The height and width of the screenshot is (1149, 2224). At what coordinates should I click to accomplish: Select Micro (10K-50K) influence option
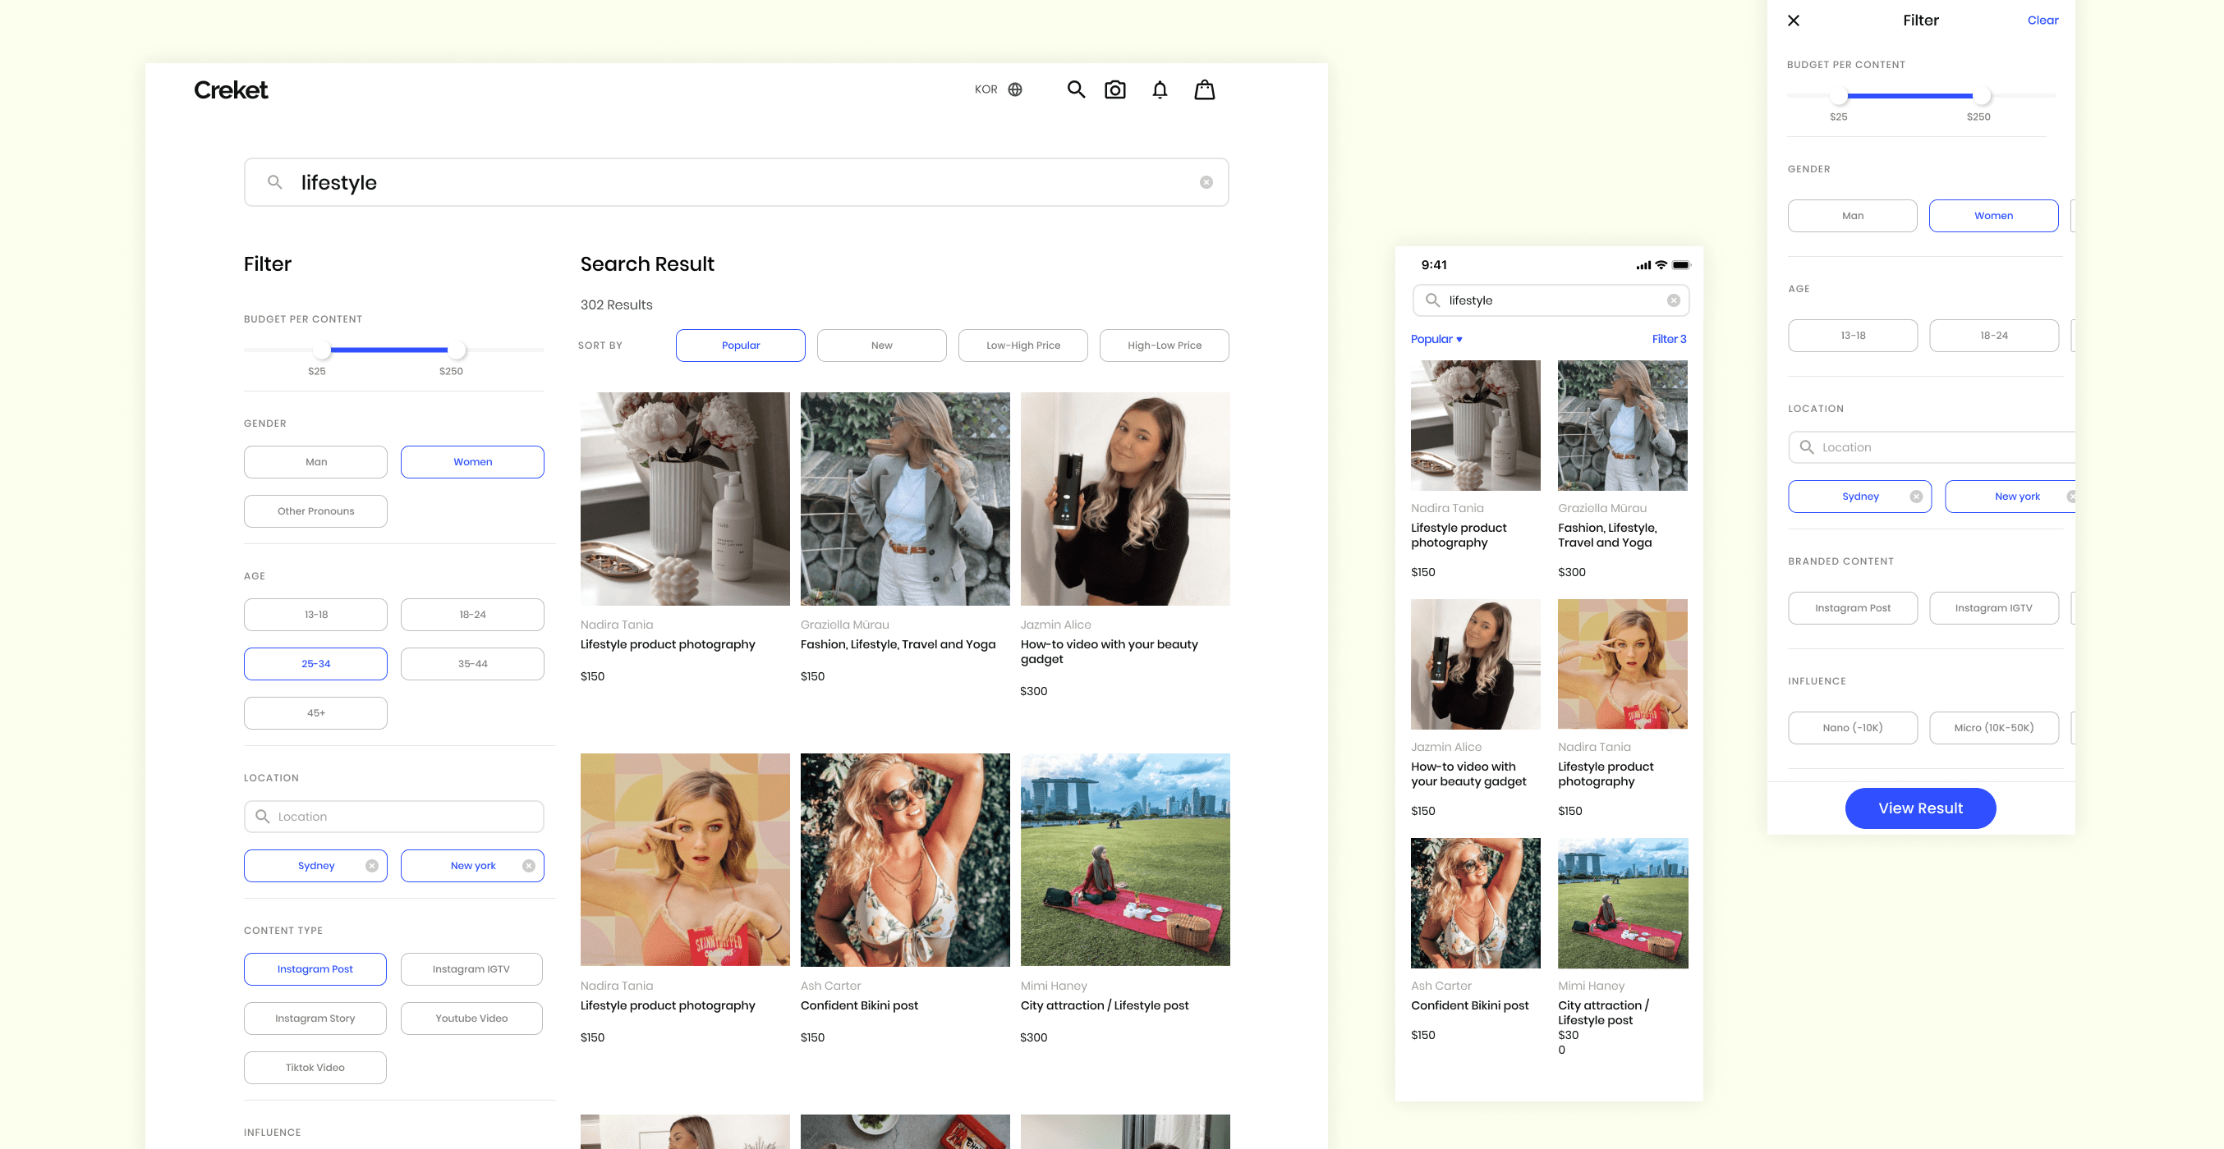(x=1993, y=728)
